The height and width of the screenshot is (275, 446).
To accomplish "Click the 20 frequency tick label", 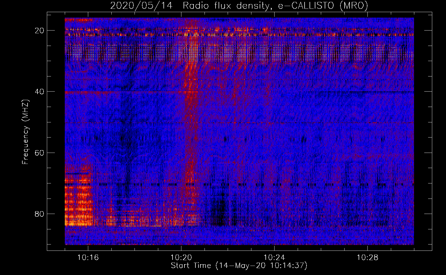I will (x=40, y=31).
